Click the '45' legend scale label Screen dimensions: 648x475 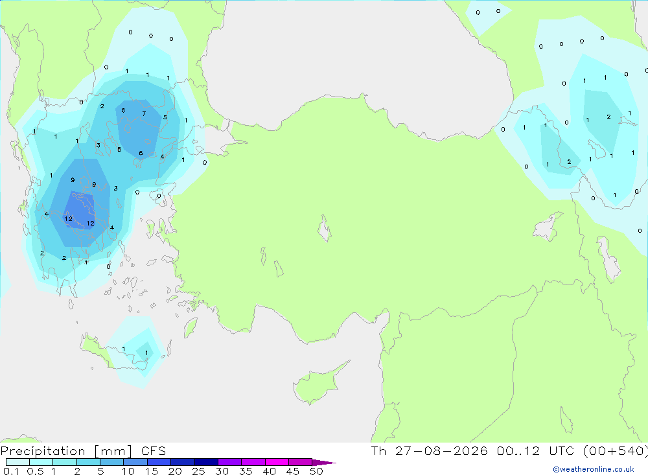(293, 471)
